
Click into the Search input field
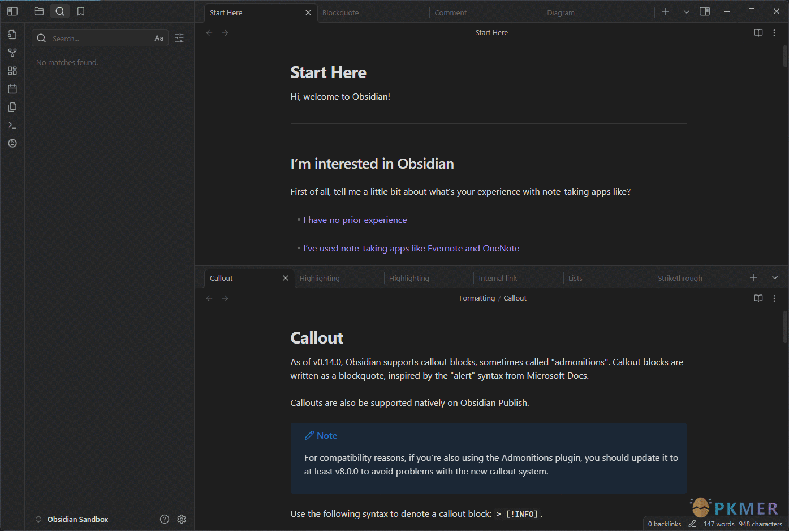tap(100, 38)
